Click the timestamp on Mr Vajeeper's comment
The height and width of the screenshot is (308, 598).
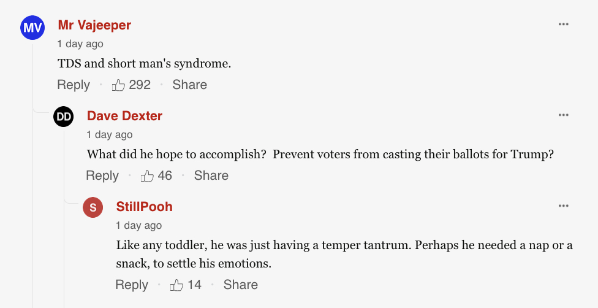click(x=80, y=44)
